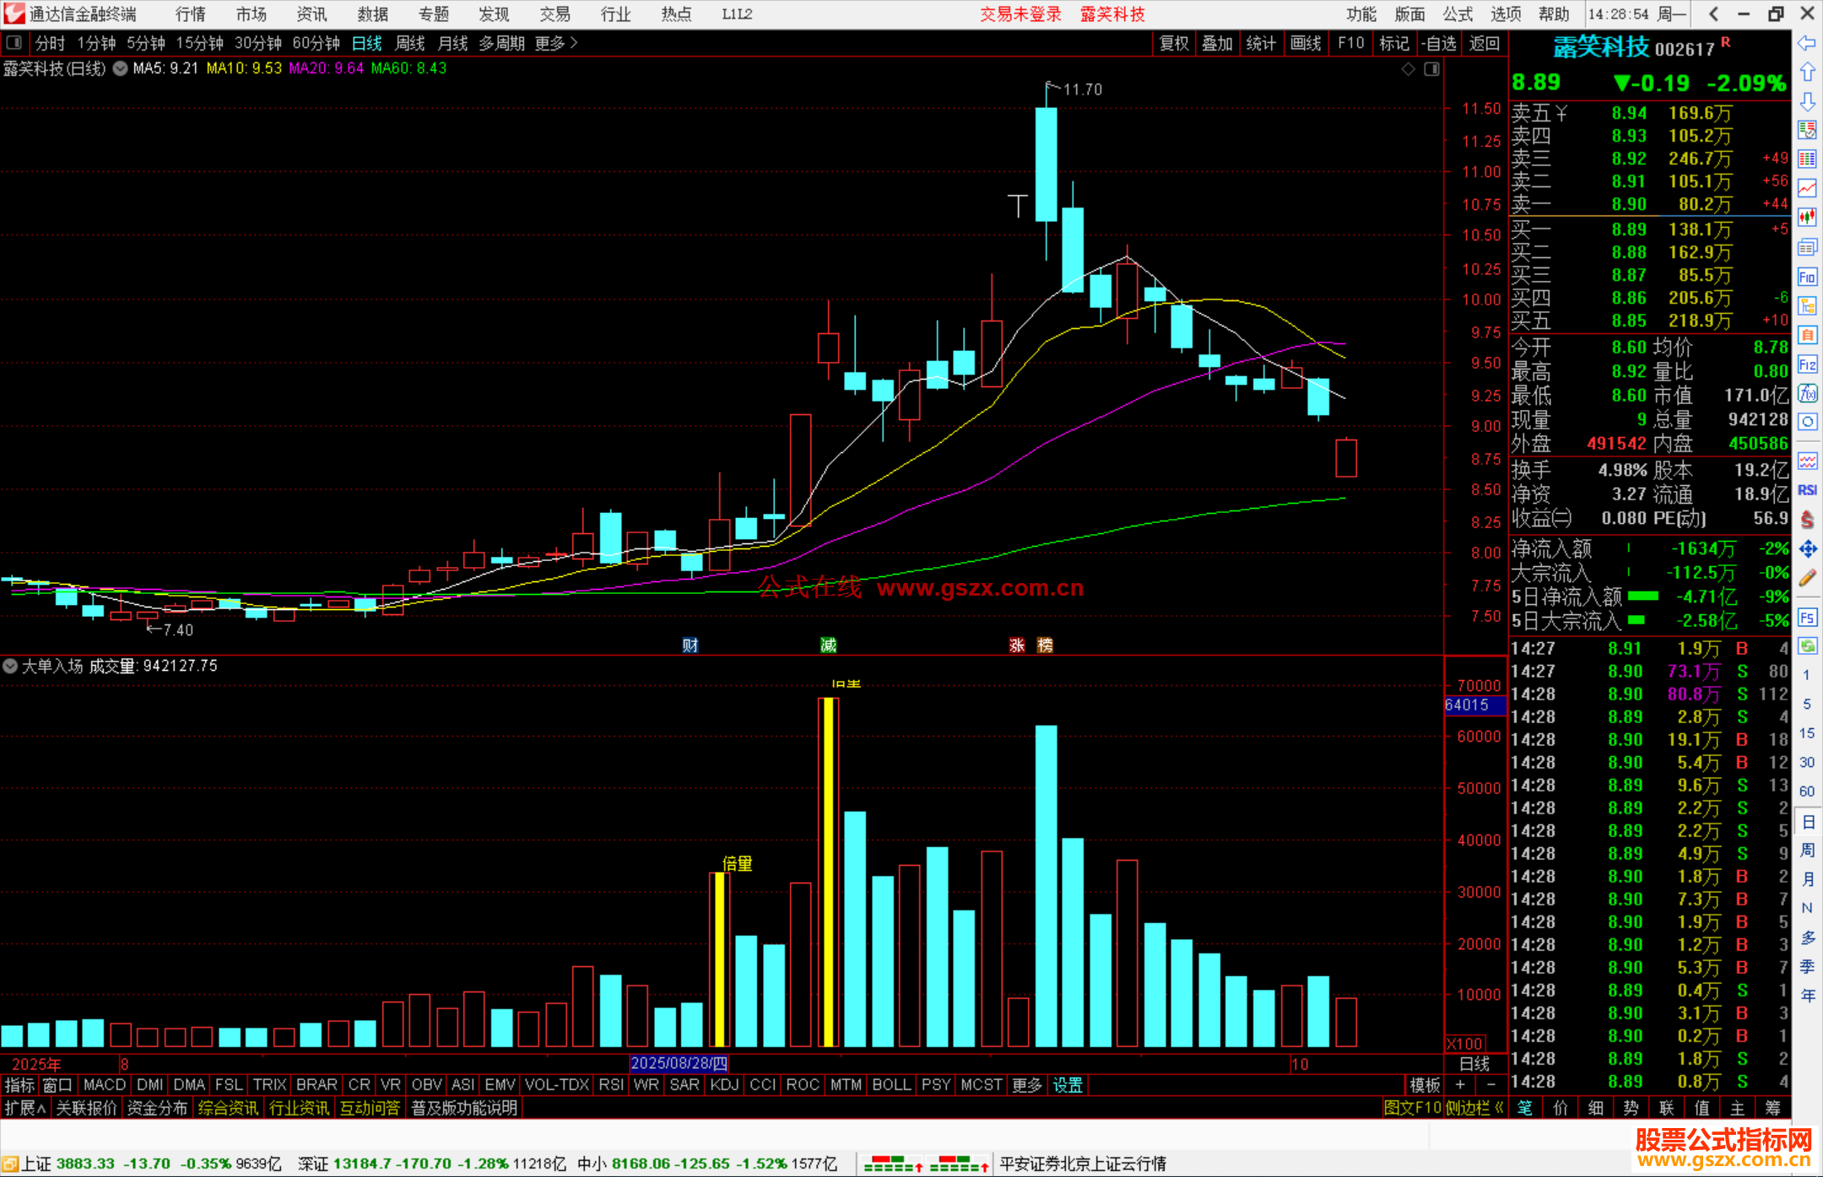The height and width of the screenshot is (1177, 1823).
Task: Click the line trend chart sidebar icon
Action: point(1807,188)
